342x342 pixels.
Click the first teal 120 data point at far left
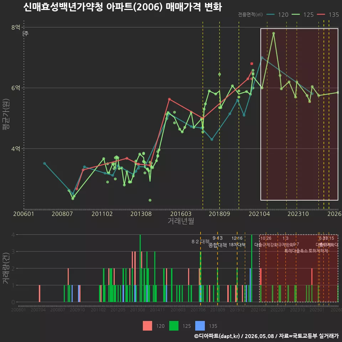coord(45,164)
